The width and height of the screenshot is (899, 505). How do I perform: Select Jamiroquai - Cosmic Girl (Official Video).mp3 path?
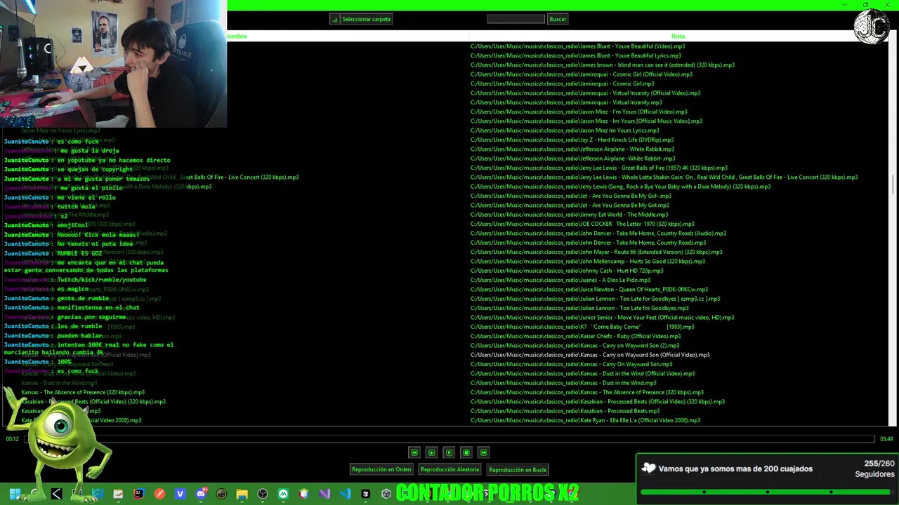coord(582,74)
